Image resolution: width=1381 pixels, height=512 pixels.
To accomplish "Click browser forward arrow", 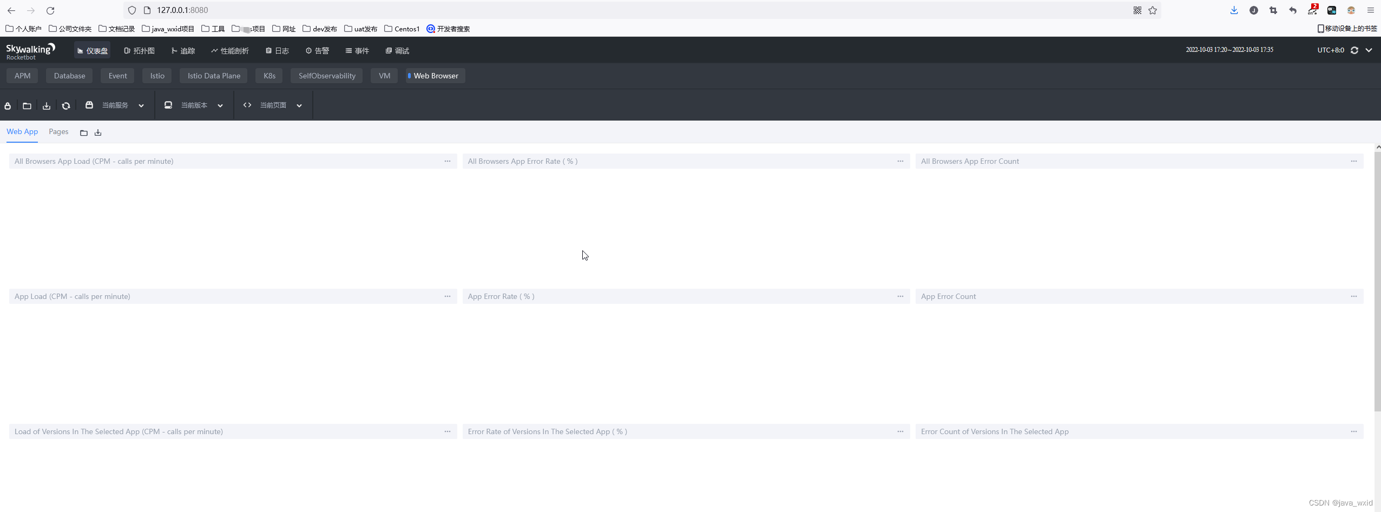I will (x=31, y=10).
